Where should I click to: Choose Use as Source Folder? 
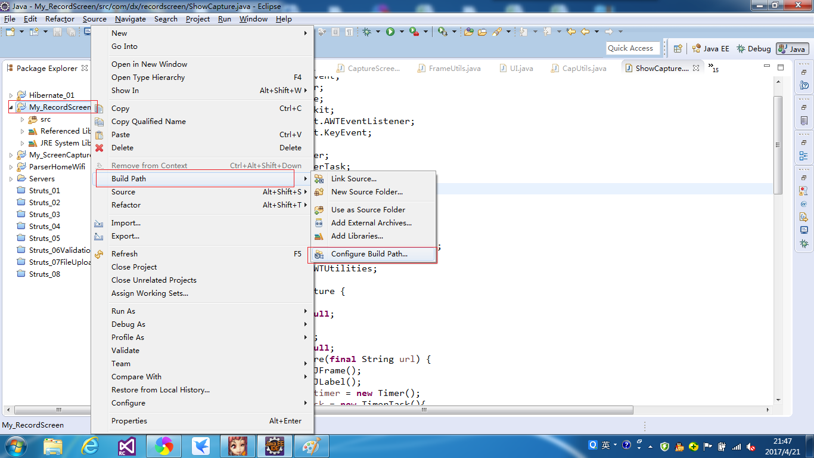click(x=373, y=210)
